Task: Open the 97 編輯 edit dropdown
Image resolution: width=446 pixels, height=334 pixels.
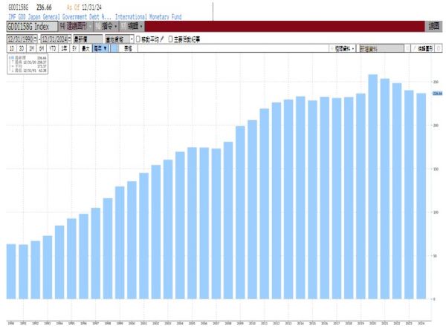Action: [x=132, y=27]
